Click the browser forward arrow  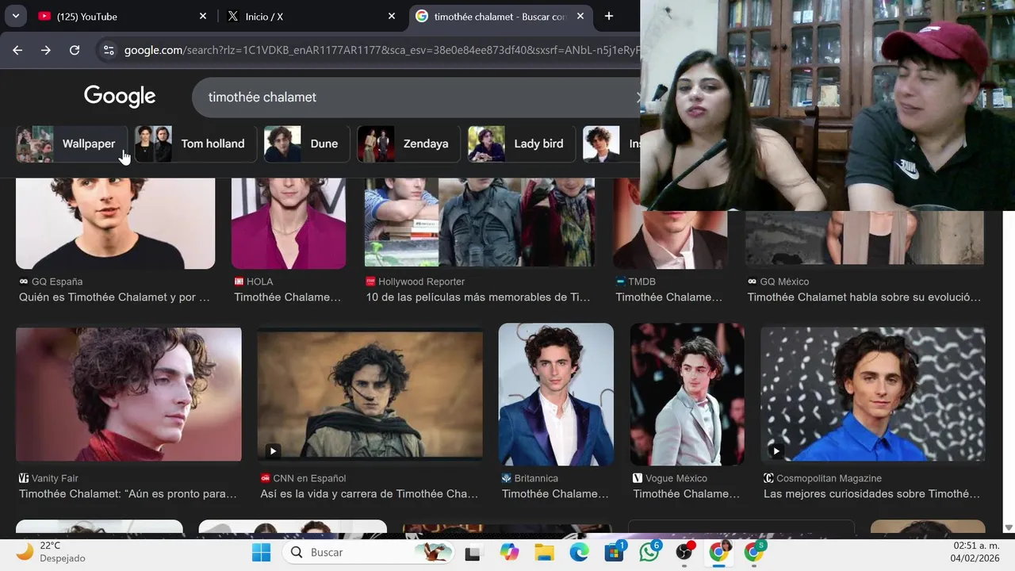(46, 50)
